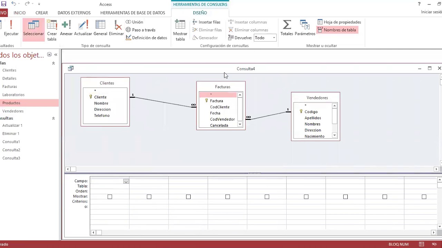Click the Criterios cell in first column

109,201
